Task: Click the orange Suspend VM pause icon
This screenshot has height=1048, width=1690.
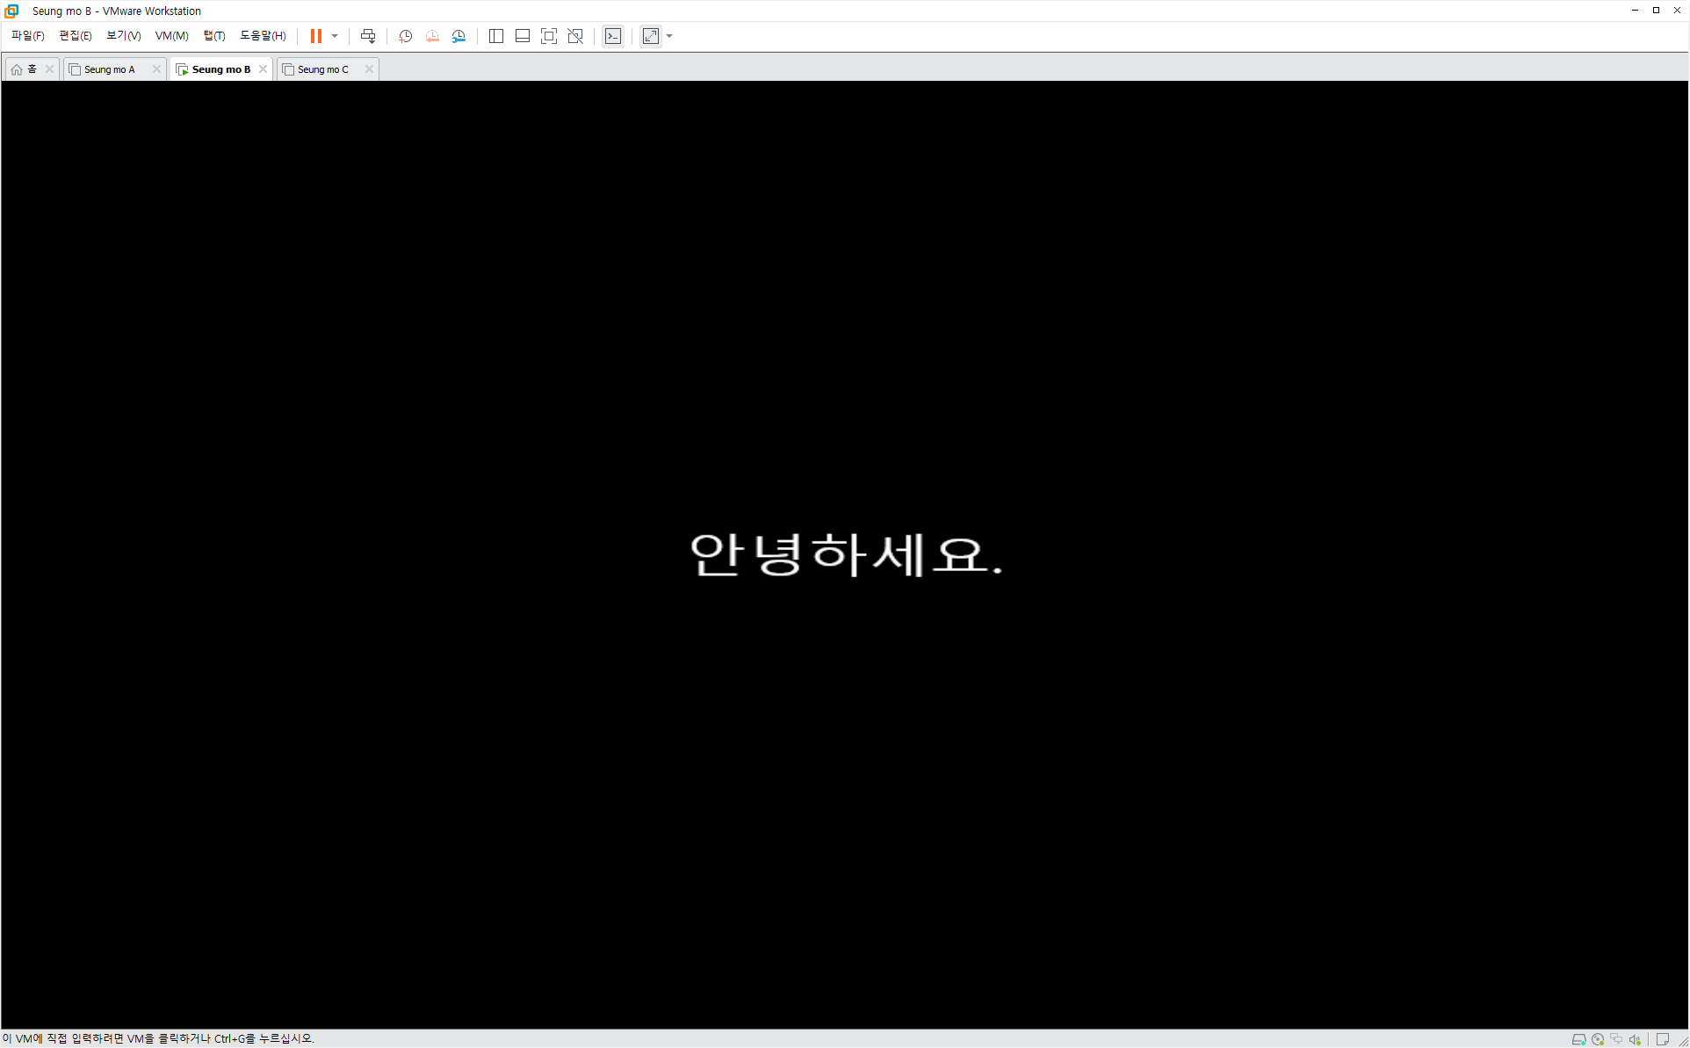Action: point(315,36)
